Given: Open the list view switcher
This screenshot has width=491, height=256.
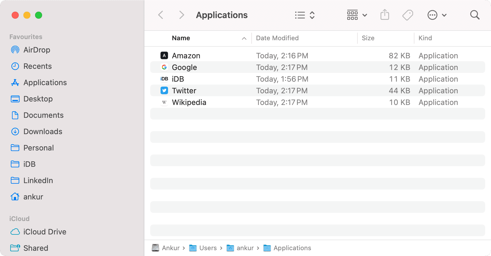Looking at the screenshot, I should [x=305, y=15].
